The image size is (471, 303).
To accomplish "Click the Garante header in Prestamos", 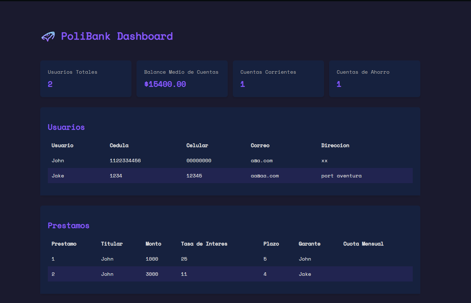I will 309,244.
